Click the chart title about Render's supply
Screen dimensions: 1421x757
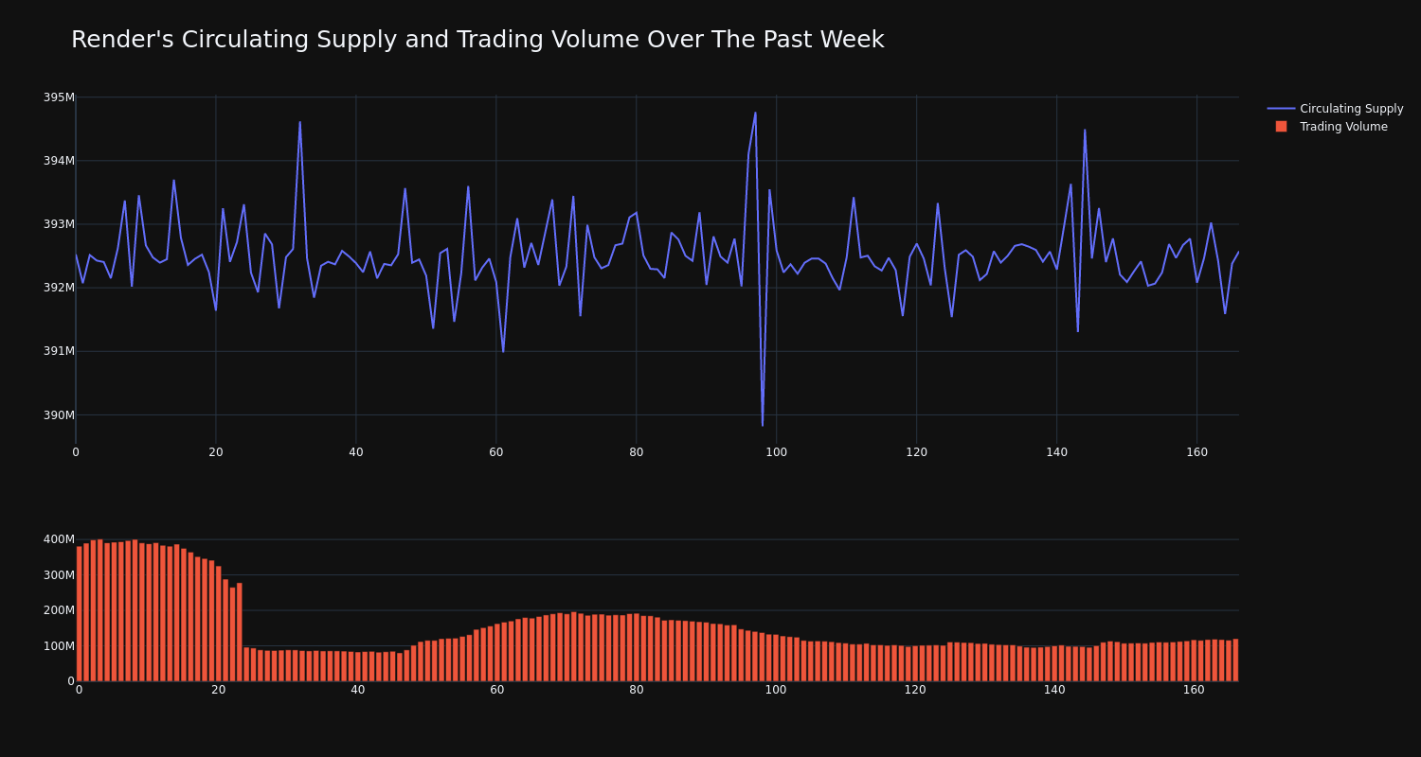tap(477, 40)
